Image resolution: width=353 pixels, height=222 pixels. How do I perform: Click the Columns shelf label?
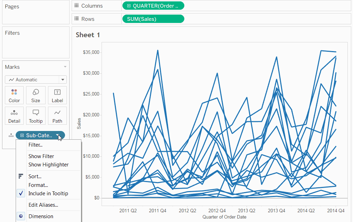click(x=92, y=6)
